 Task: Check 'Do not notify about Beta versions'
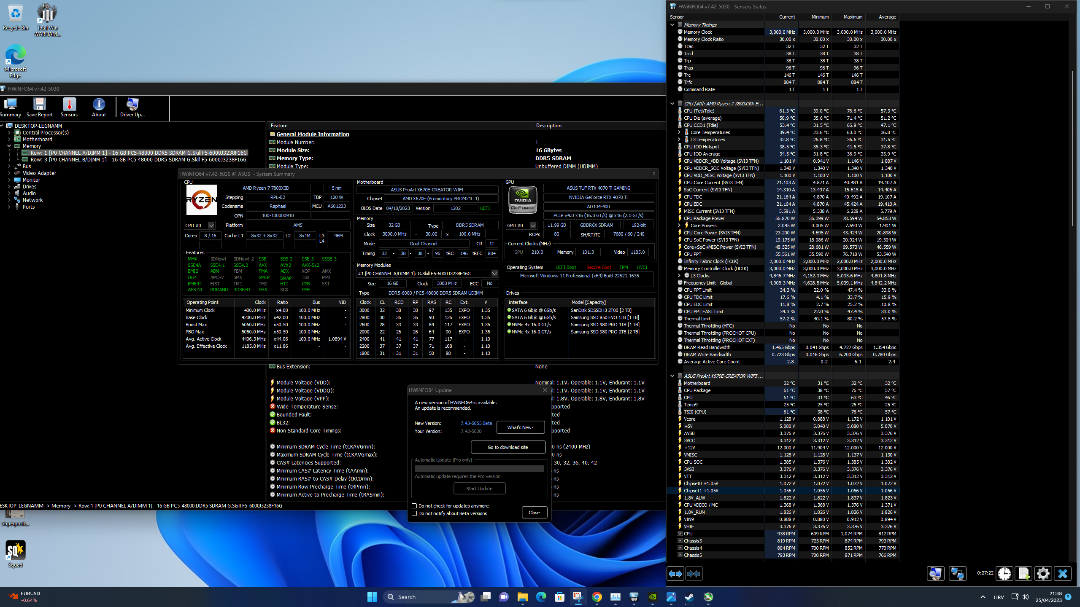pos(414,513)
